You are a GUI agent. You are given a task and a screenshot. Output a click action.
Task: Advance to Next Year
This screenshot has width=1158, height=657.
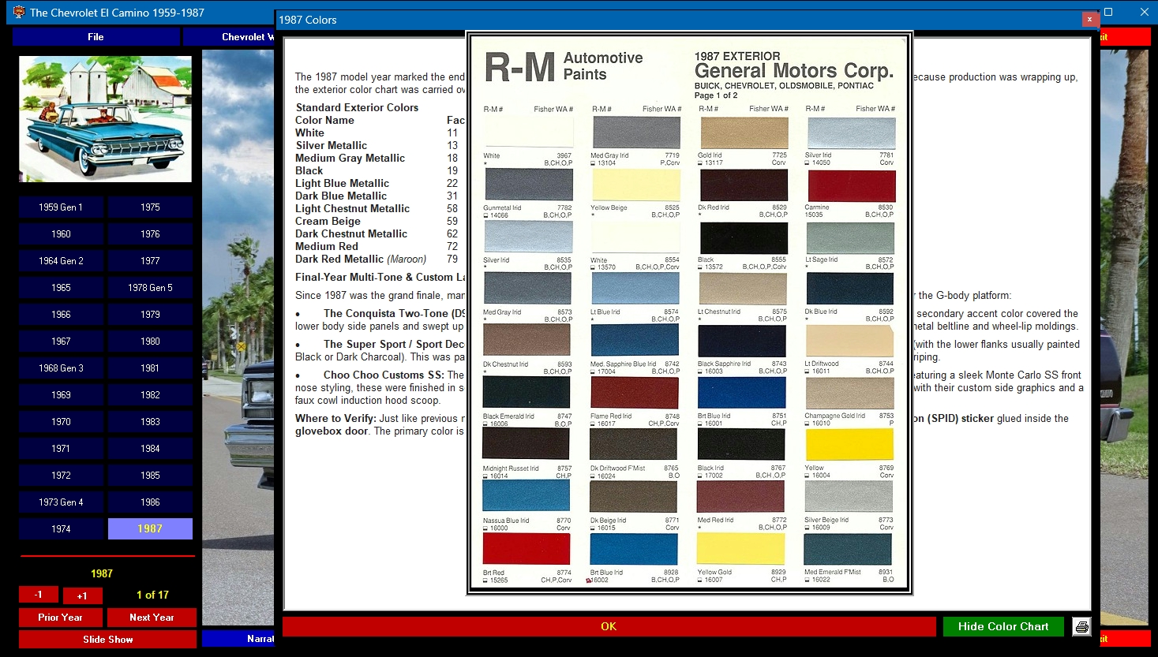pyautogui.click(x=152, y=618)
